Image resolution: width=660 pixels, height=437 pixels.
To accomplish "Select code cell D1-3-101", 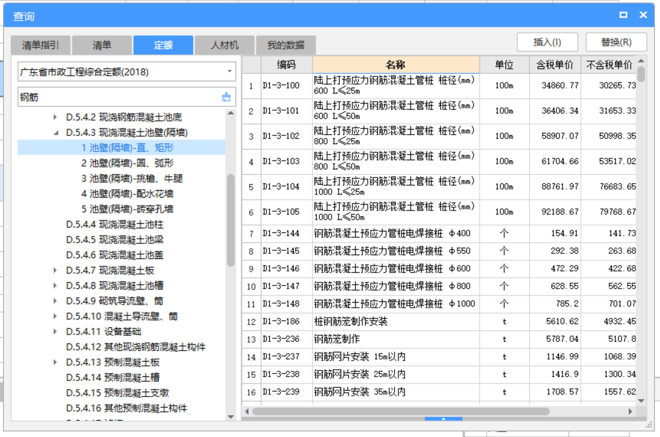I will 287,111.
